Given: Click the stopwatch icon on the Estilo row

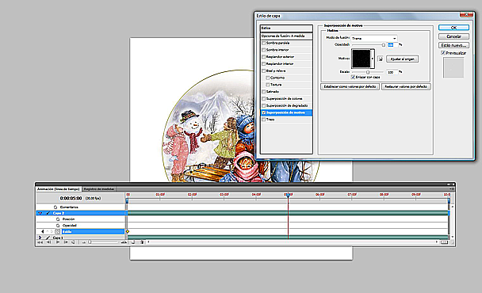Looking at the screenshot, I should tap(58, 231).
